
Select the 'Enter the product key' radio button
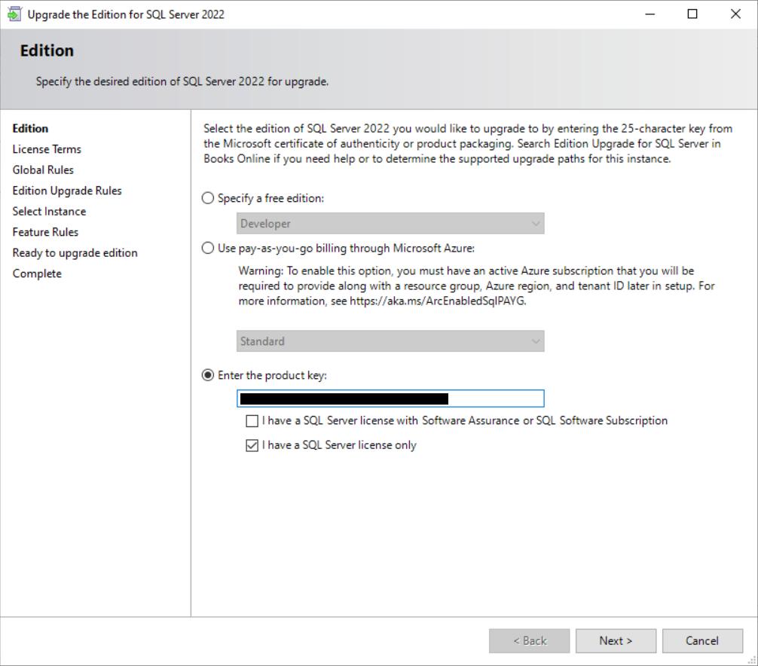(x=208, y=375)
